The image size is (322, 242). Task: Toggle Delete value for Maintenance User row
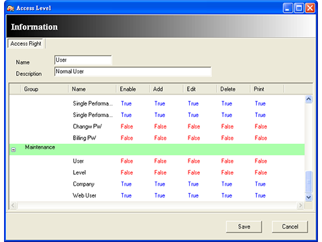227,161
